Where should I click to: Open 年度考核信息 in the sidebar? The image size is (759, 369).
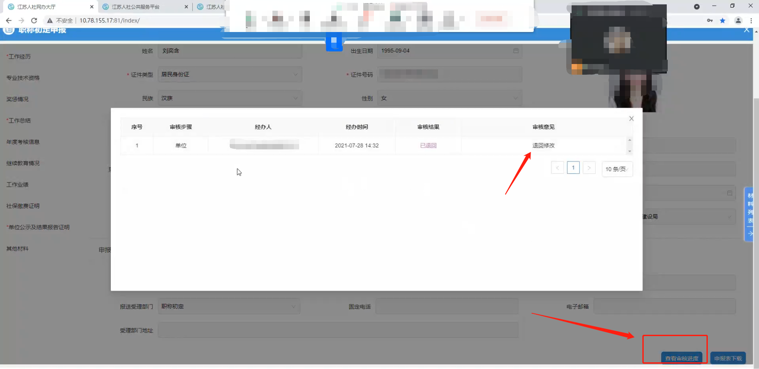pyautogui.click(x=23, y=142)
